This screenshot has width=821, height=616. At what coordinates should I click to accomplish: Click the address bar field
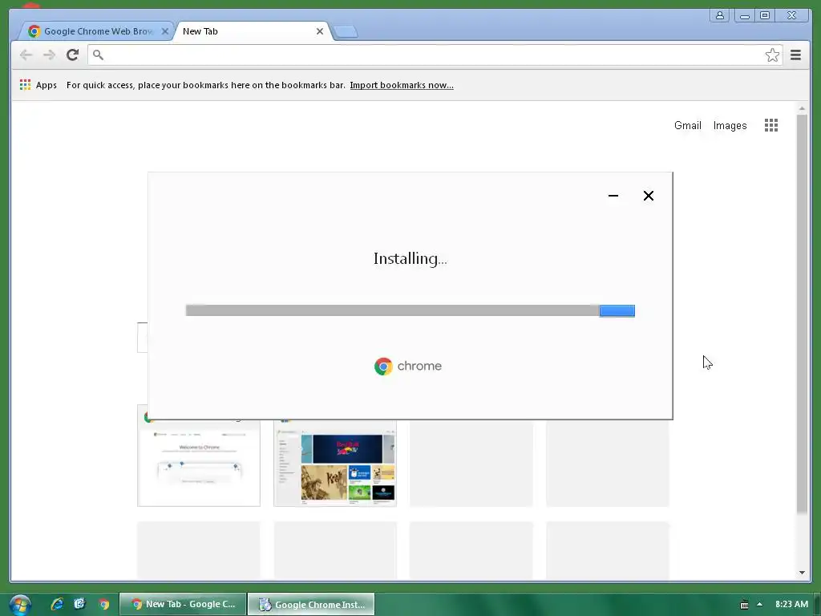point(435,55)
